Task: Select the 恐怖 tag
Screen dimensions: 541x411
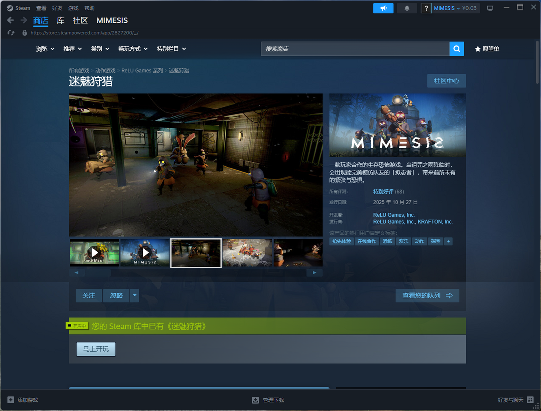Action: (387, 241)
